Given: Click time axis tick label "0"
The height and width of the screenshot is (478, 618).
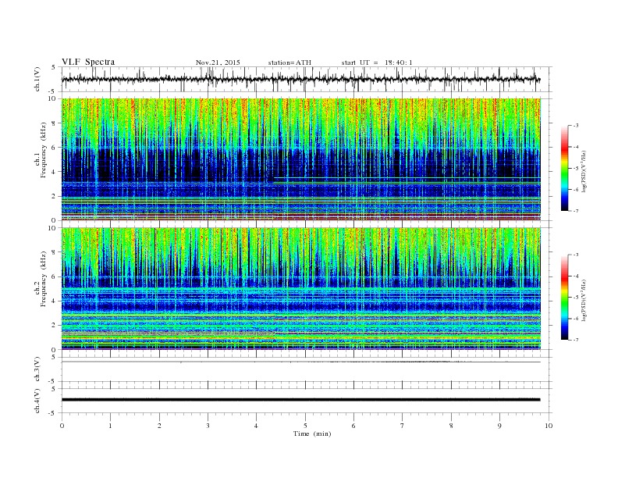Looking at the screenshot, I should (62, 426).
